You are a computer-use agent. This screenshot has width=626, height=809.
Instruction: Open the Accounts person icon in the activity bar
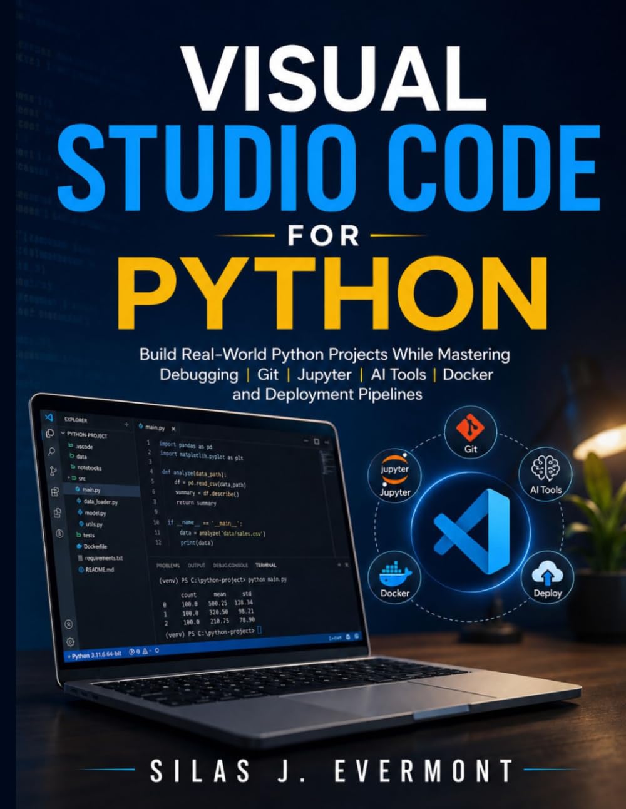68,624
